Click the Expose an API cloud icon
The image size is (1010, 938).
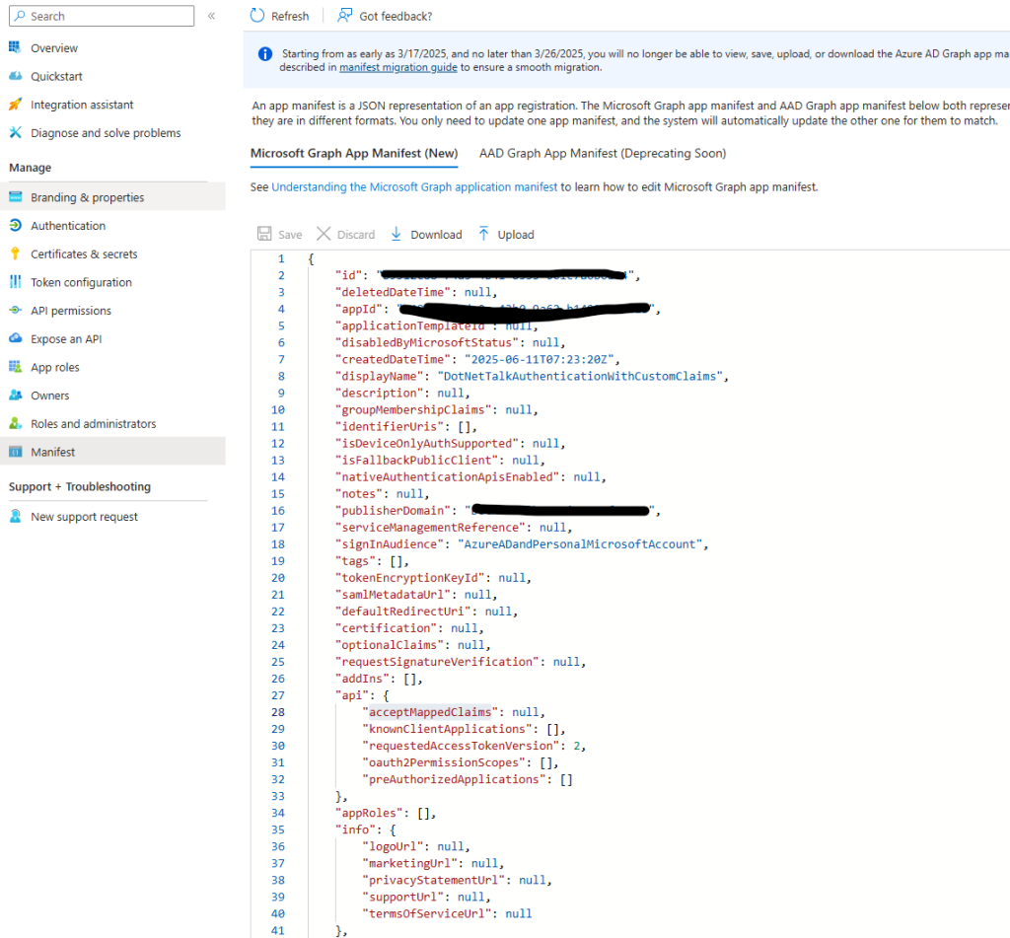point(15,339)
